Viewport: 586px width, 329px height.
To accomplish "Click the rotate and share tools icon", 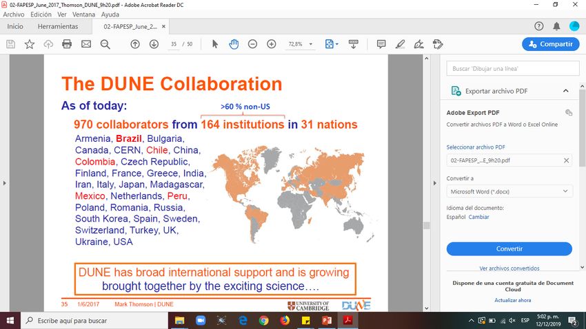I will pos(438,44).
